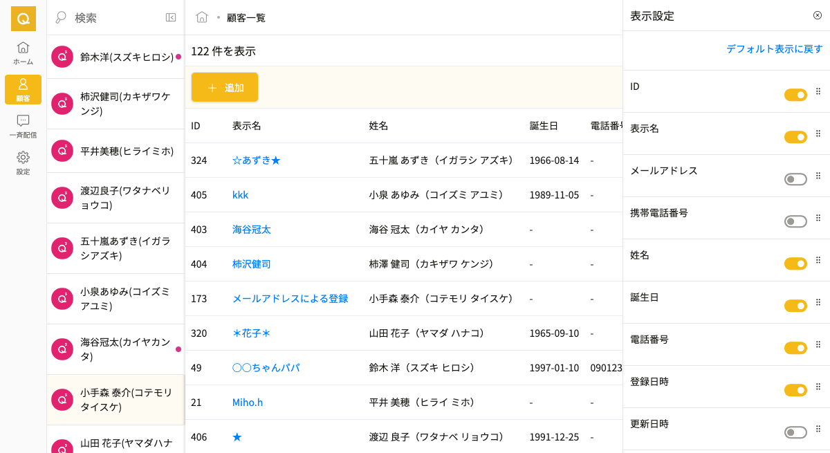Select the 顧客 tab in the left navigation

coord(23,90)
